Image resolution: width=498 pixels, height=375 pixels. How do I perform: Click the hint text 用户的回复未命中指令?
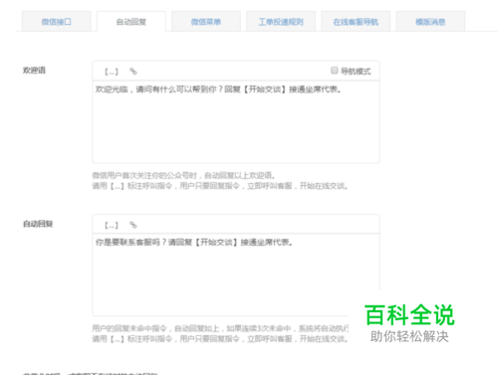[129, 328]
